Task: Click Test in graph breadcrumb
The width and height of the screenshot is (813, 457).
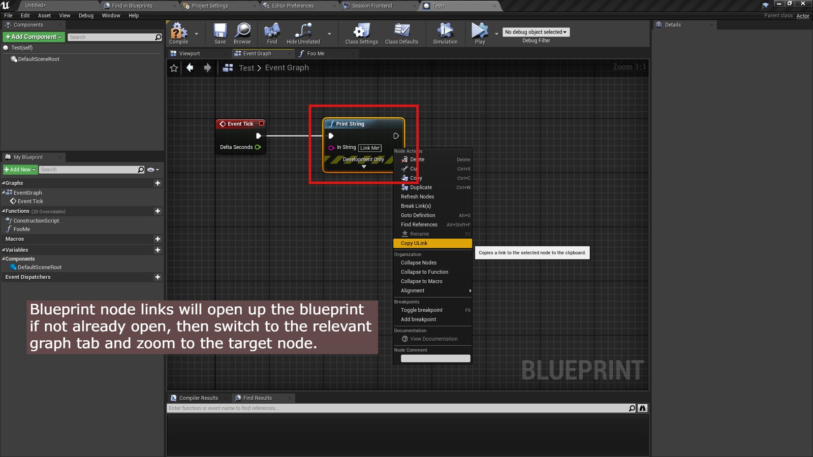Action: pos(246,68)
